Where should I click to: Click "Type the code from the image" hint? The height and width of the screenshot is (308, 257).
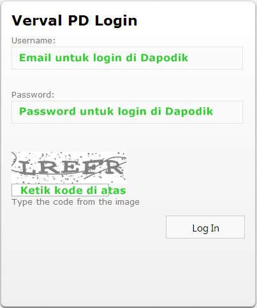pyautogui.click(x=76, y=202)
